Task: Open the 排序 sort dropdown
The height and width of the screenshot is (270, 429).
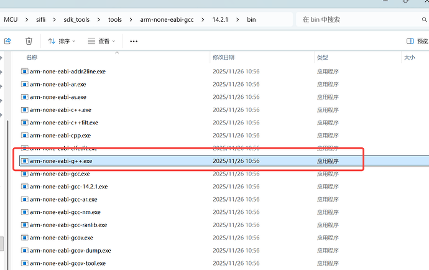Action: pyautogui.click(x=62, y=41)
